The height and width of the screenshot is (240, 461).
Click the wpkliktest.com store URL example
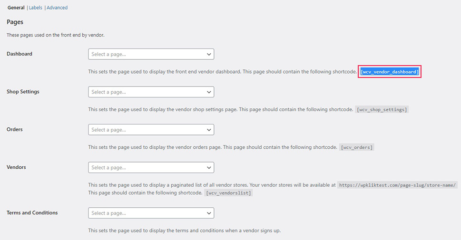[x=397, y=185]
